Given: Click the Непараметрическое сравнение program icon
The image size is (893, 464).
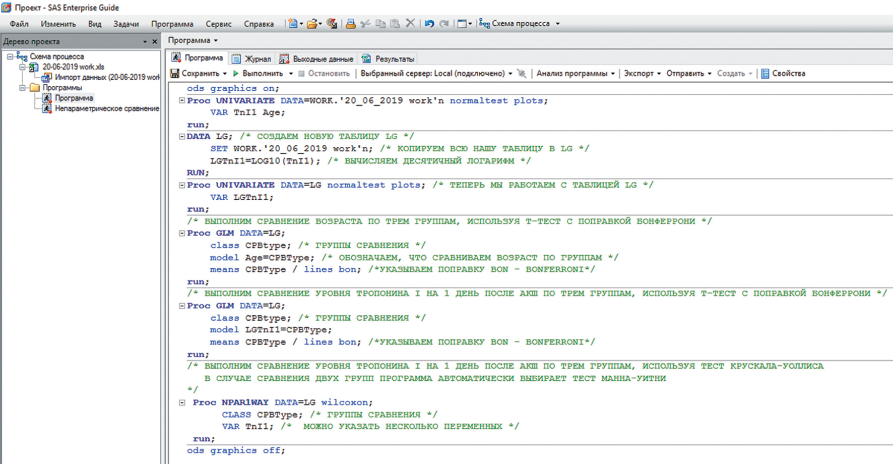Looking at the screenshot, I should pos(47,108).
